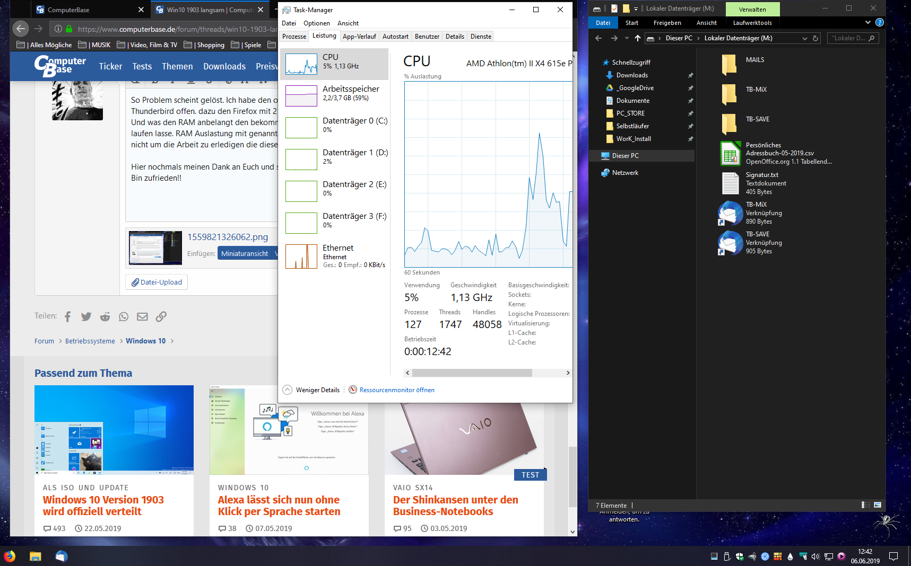
Task: Open Thunderbird from the taskbar
Action: (62, 556)
